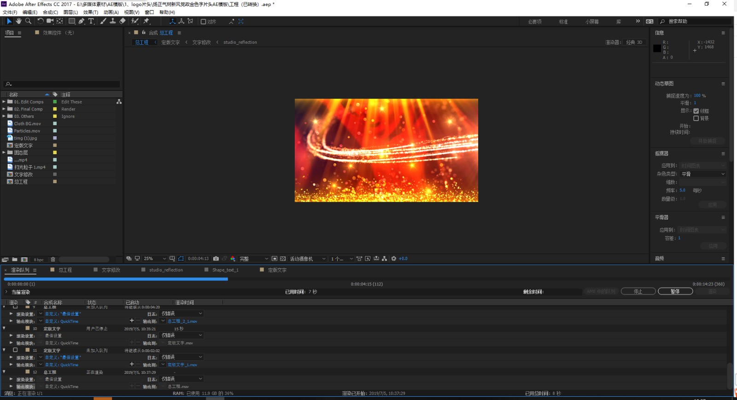Expand the 02. Final Comp folder
Image resolution: width=737 pixels, height=400 pixels.
pos(4,109)
